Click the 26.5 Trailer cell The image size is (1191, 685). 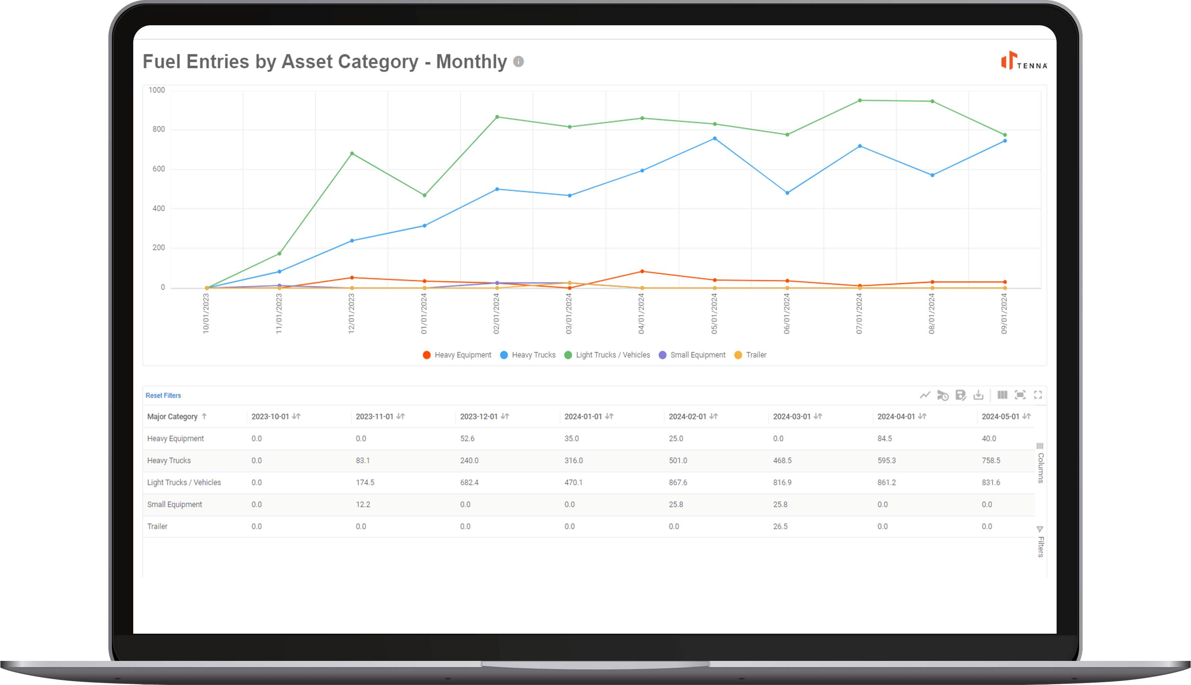point(780,526)
